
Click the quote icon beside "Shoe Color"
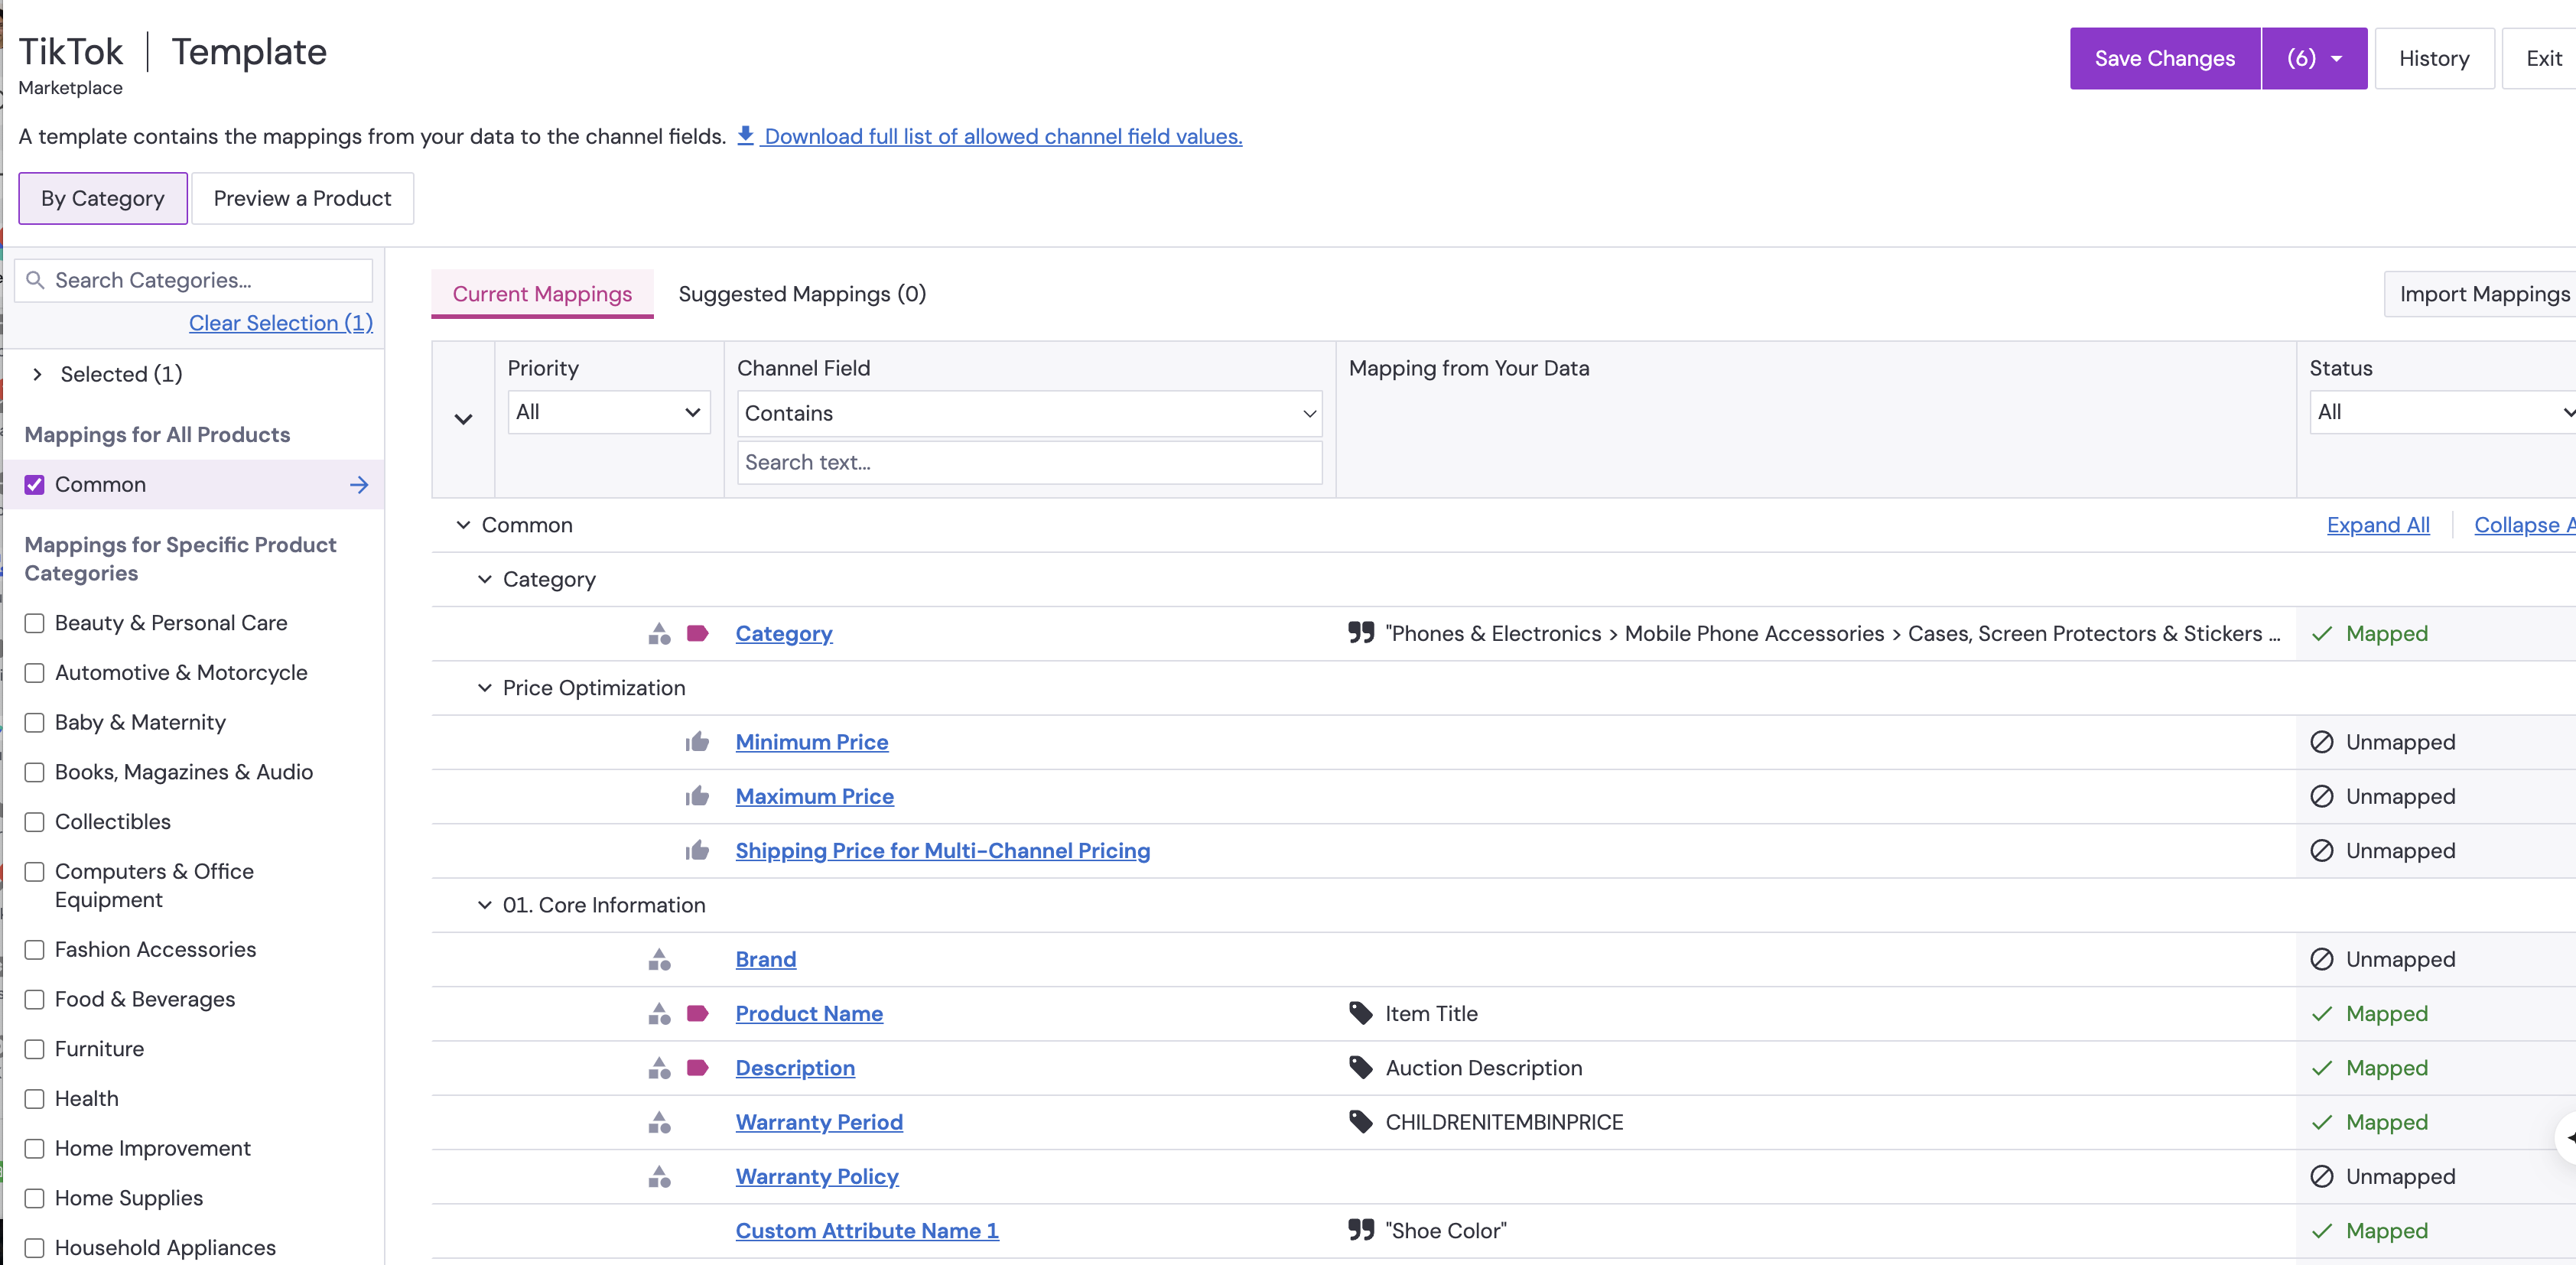click(1360, 1230)
